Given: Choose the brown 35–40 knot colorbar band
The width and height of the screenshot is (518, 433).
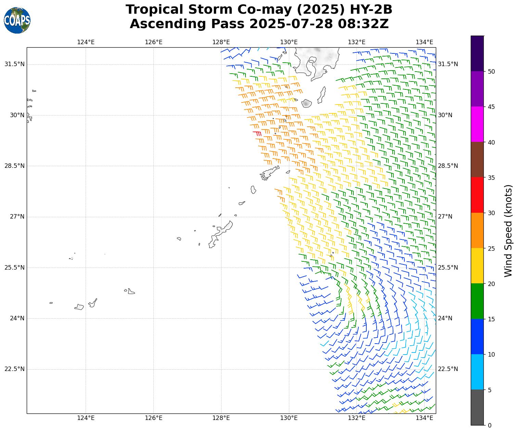Looking at the screenshot, I should click(x=477, y=160).
